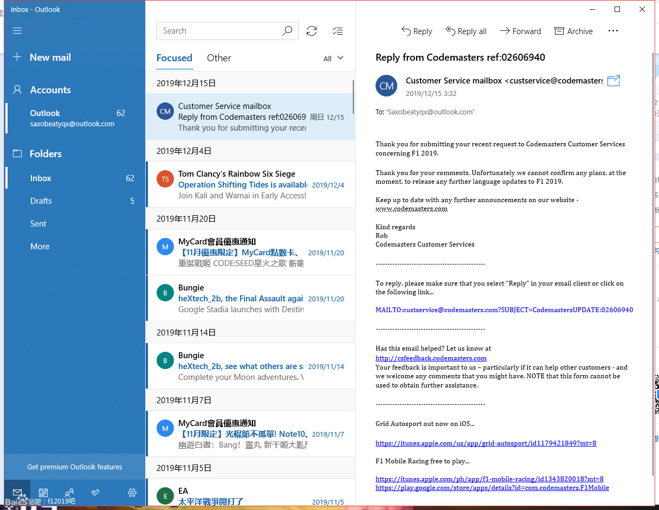Screen dimensions: 659x510
Task: Open the hamburger navigation menu
Action: coord(17,31)
